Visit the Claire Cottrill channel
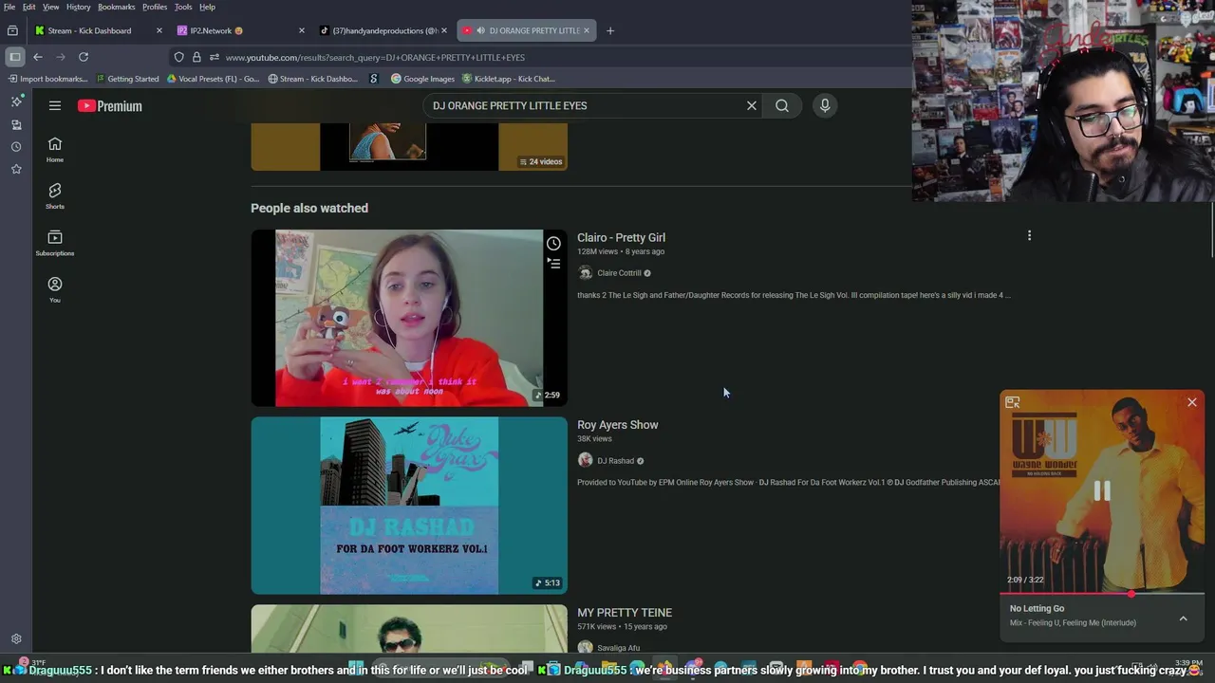This screenshot has height=683, width=1215. pos(619,273)
